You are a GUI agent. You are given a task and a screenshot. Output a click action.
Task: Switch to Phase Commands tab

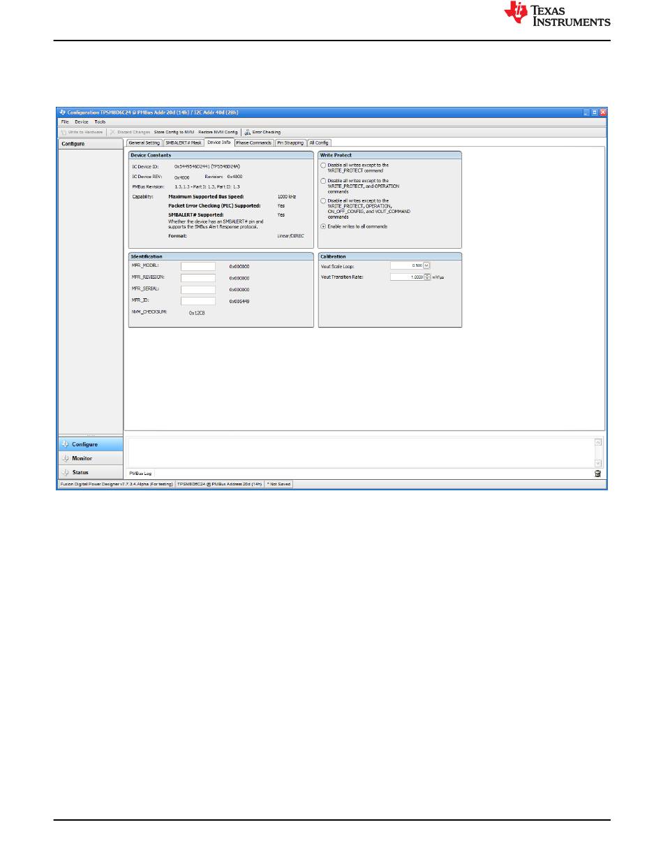pyautogui.click(x=254, y=142)
